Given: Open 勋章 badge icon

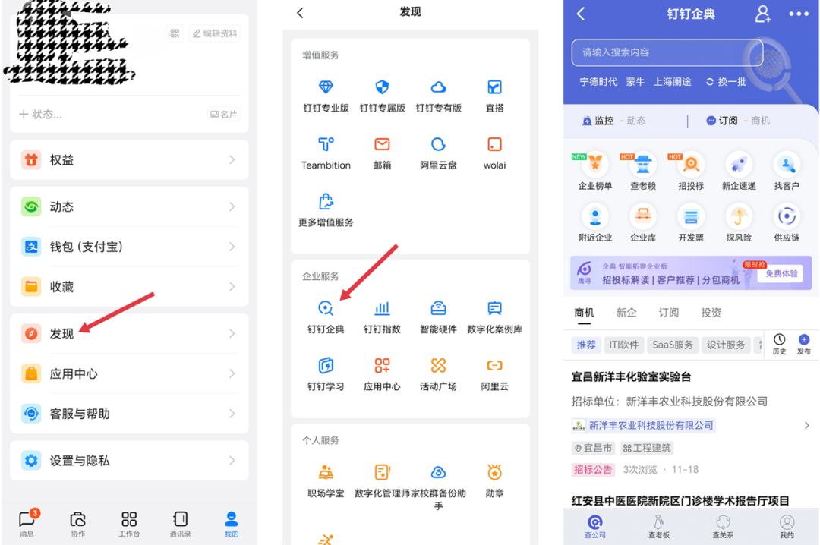Looking at the screenshot, I should pos(495,481).
